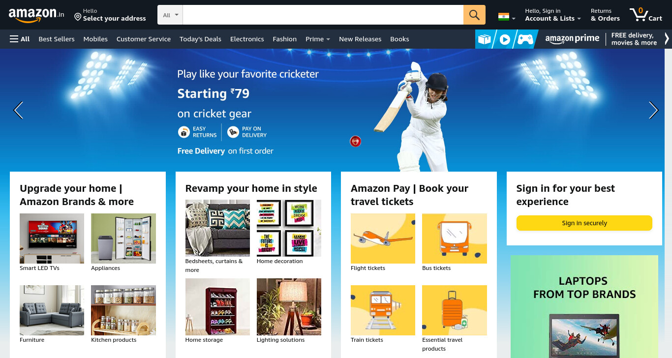Expand the All search category dropdown

pos(170,15)
